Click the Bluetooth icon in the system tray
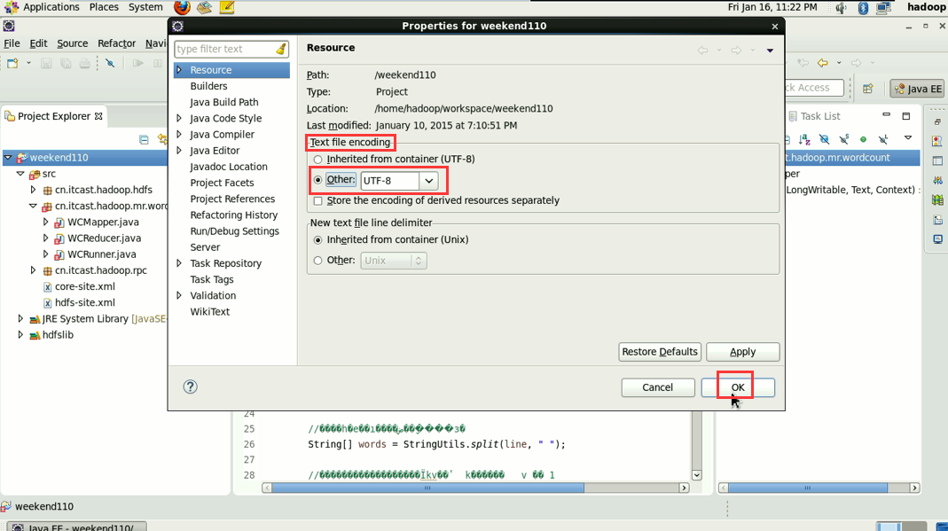The height and width of the screenshot is (531, 948). pos(864,7)
